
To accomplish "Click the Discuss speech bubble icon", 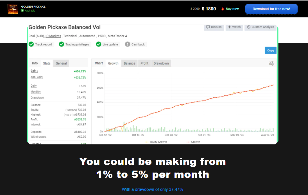I will point(208,27).
